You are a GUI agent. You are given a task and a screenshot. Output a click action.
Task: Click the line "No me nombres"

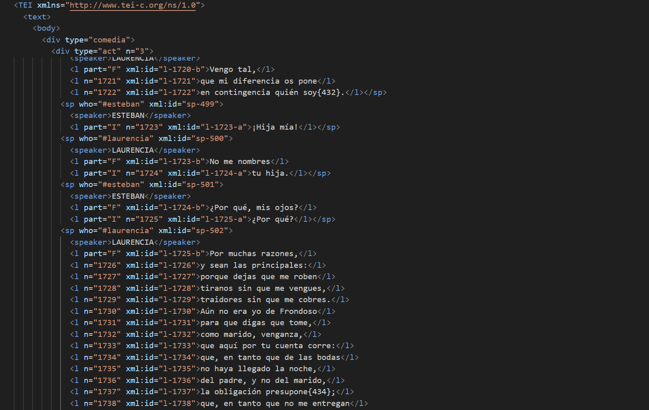(x=179, y=162)
